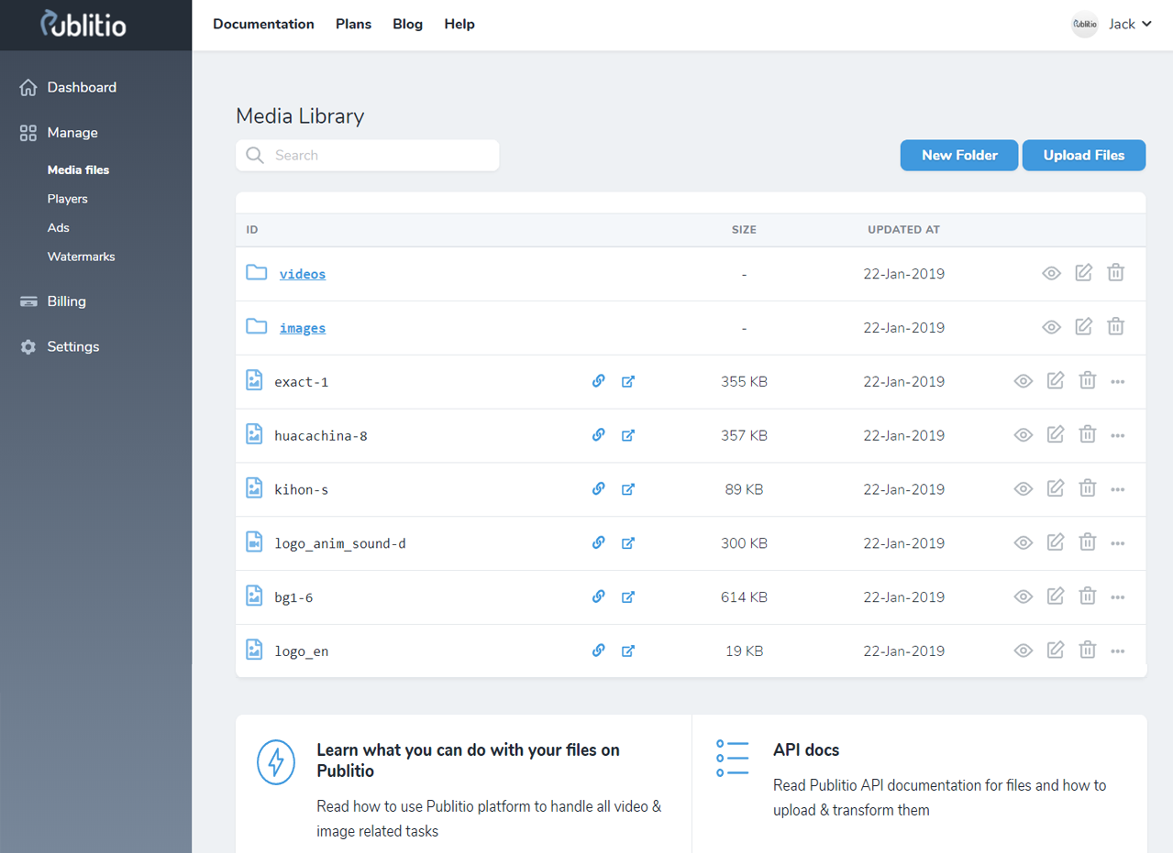Open huacachina-8 in new window icon
The height and width of the screenshot is (853, 1173).
click(628, 435)
